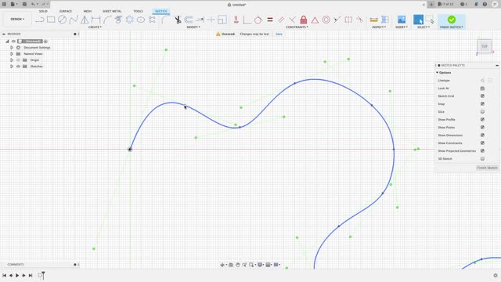The width and height of the screenshot is (501, 282).
Task: Apply the Fix/Lock constraint
Action: click(304, 20)
